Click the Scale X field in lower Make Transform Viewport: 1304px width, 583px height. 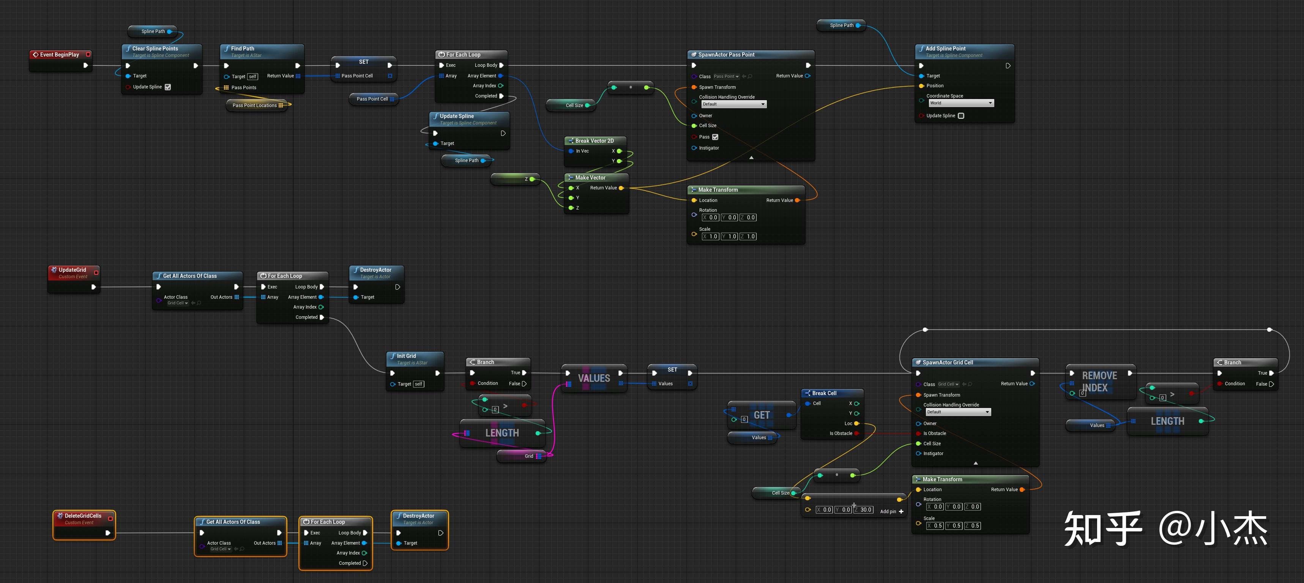click(935, 526)
